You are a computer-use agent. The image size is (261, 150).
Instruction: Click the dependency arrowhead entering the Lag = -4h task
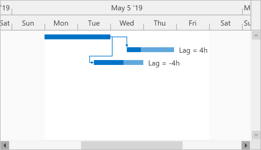92,62
